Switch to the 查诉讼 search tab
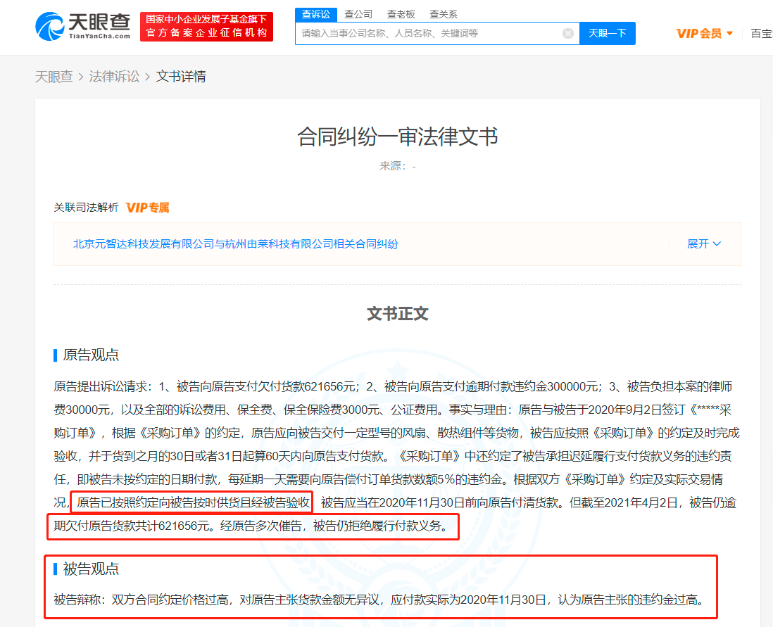This screenshot has width=773, height=627. (x=316, y=14)
